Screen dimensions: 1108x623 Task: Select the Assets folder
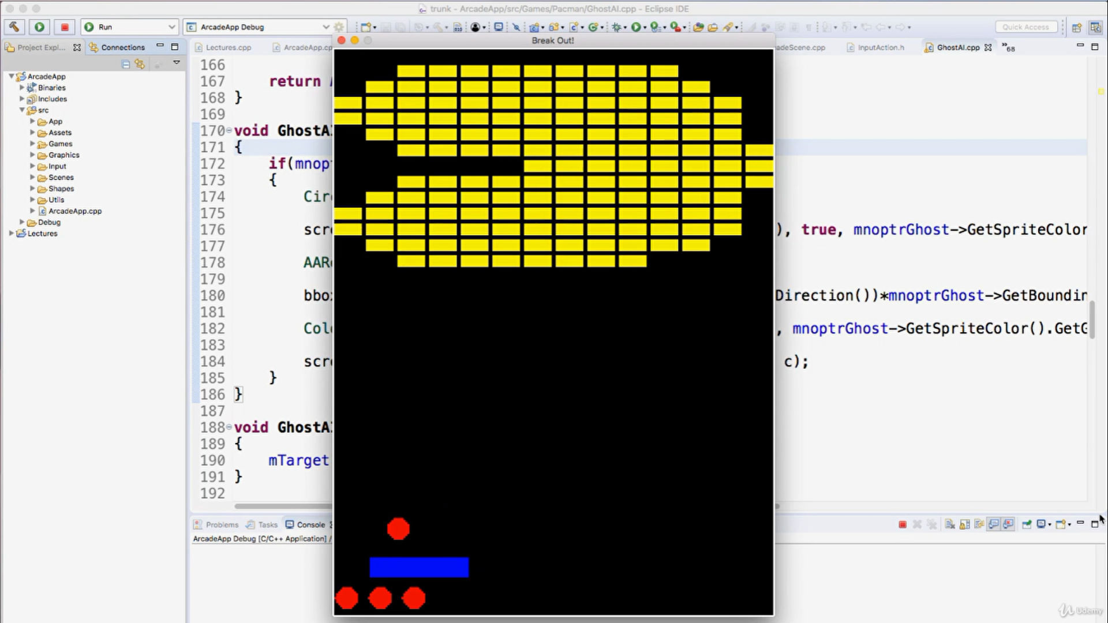click(x=55, y=132)
